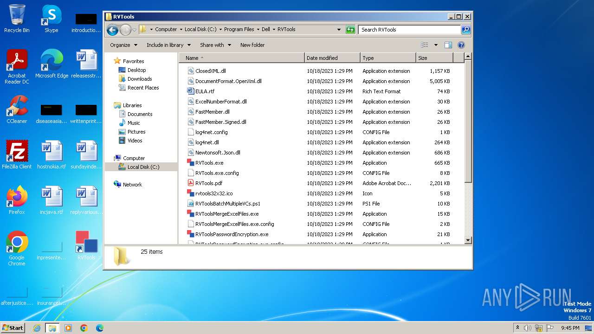The height and width of the screenshot is (334, 594).
Task: Launch Skype from the desktop
Action: pos(51,19)
